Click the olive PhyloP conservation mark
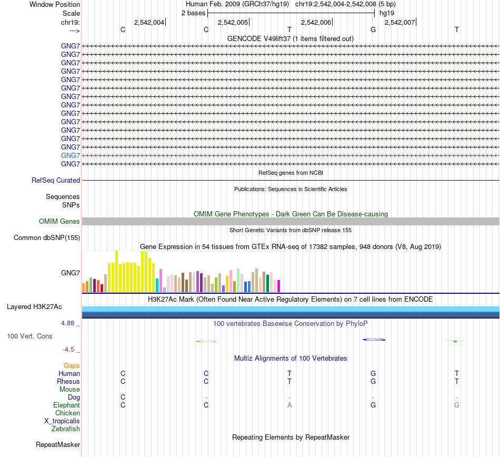The image size is (500, 457). pyautogui.click(x=206, y=342)
